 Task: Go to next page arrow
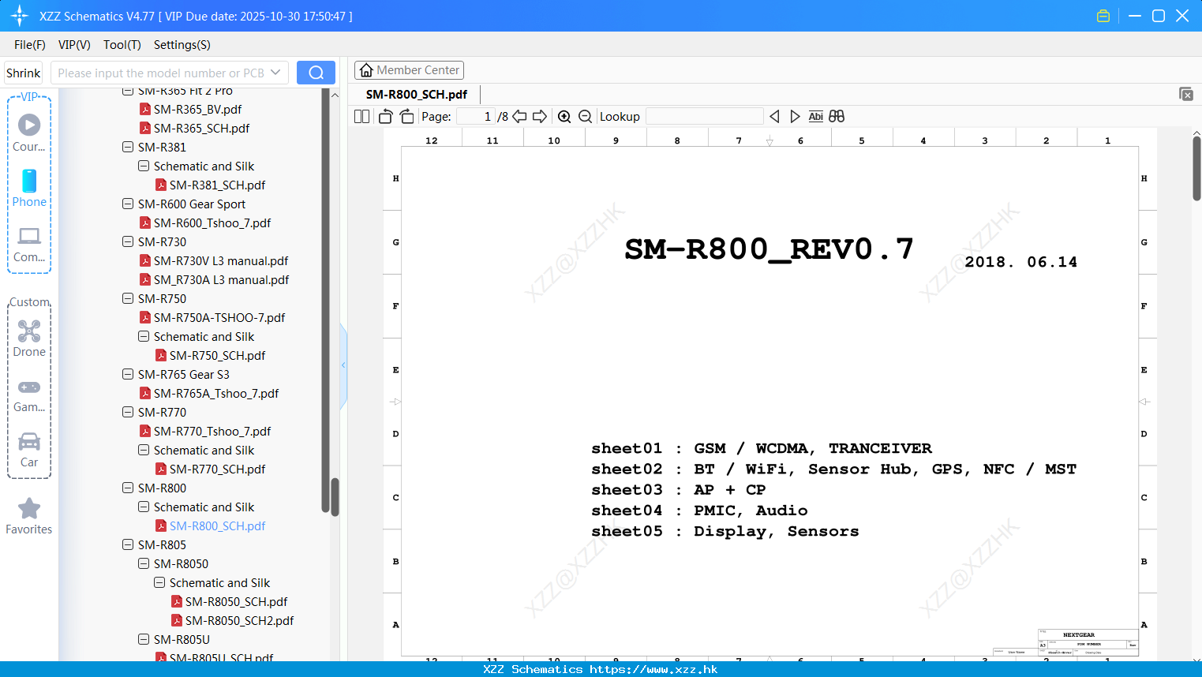pos(540,116)
